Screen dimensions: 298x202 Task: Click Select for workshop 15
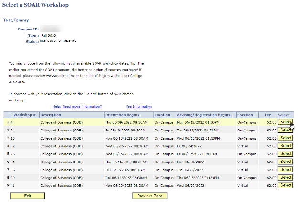coord(286,138)
